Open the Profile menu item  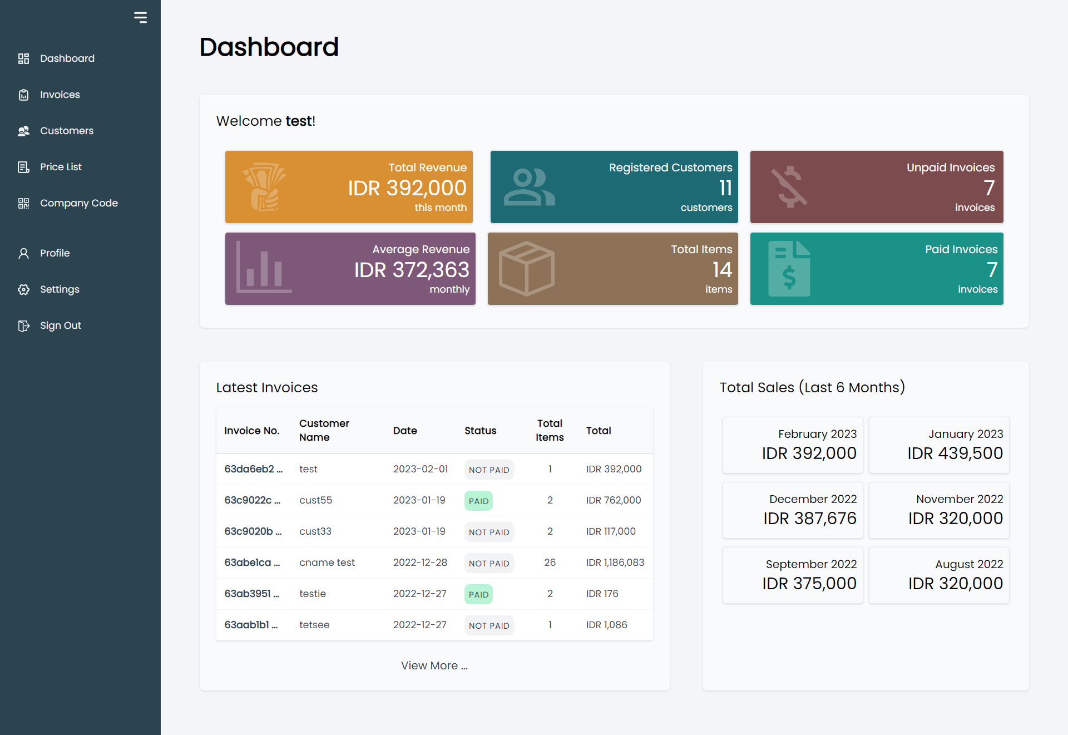point(55,253)
